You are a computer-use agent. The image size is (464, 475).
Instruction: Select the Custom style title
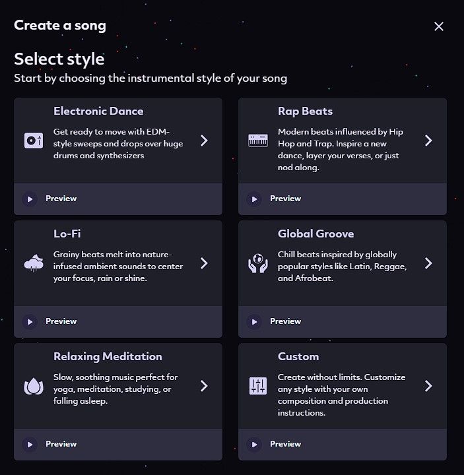click(x=298, y=357)
